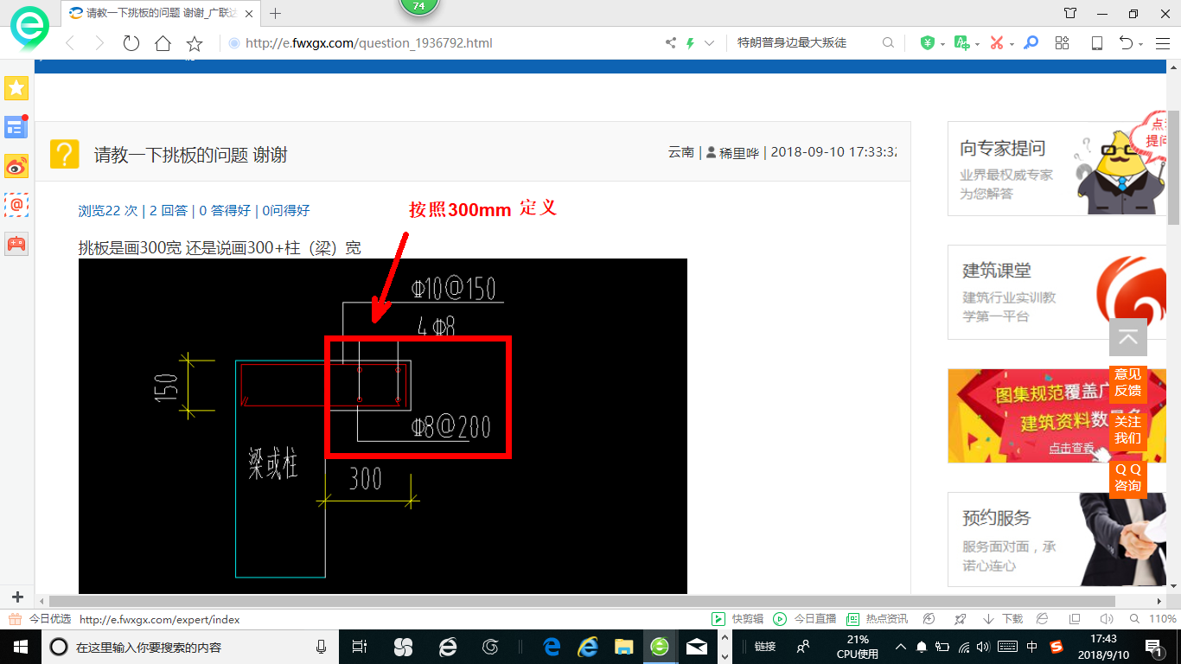Open the extensions grid icon
Image resolution: width=1181 pixels, height=664 pixels.
[x=1063, y=43]
